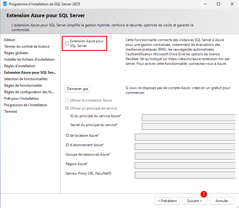The height and width of the screenshot is (208, 239).
Task: Maximize the installer window
Action: pyautogui.click(x=219, y=4)
